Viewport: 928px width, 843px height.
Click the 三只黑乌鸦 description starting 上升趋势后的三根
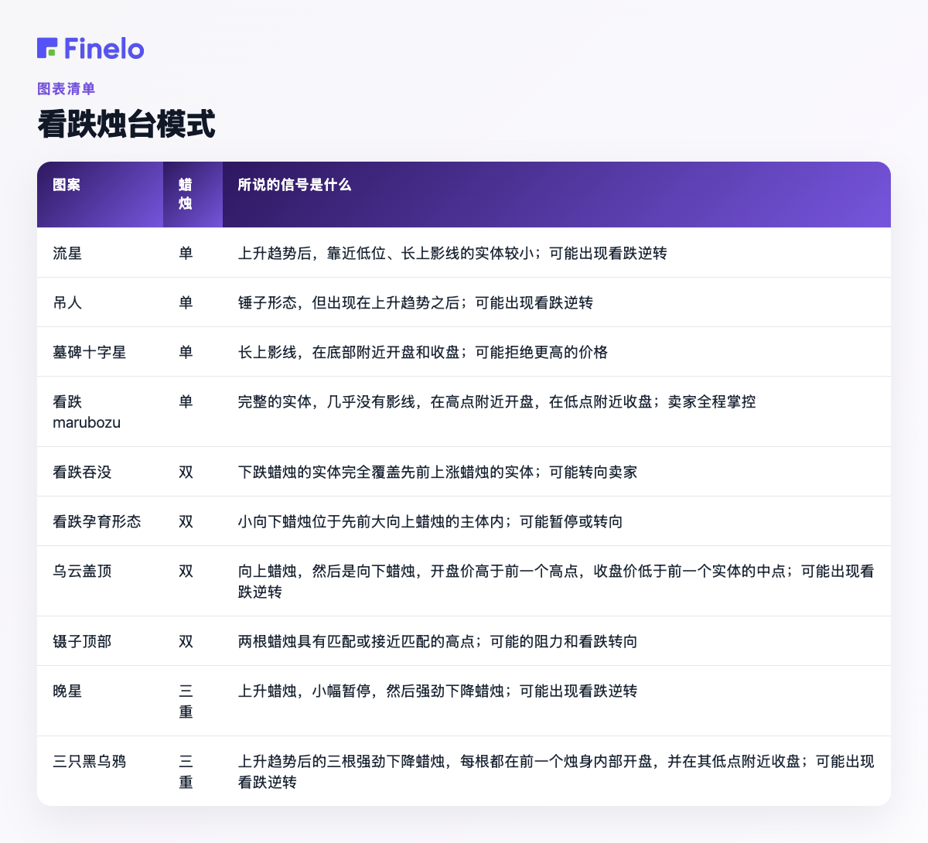[x=556, y=771]
